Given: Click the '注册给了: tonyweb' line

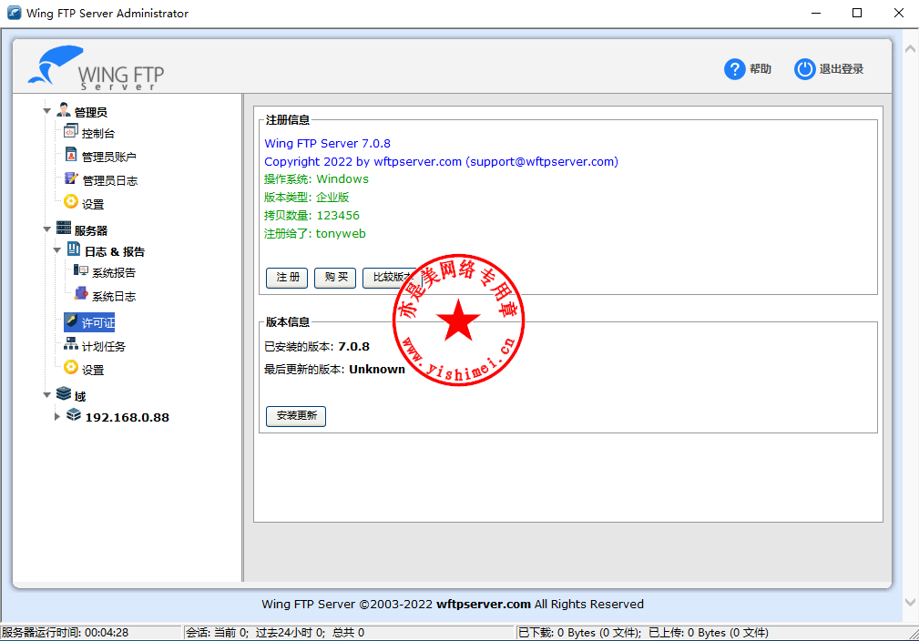Looking at the screenshot, I should (315, 234).
